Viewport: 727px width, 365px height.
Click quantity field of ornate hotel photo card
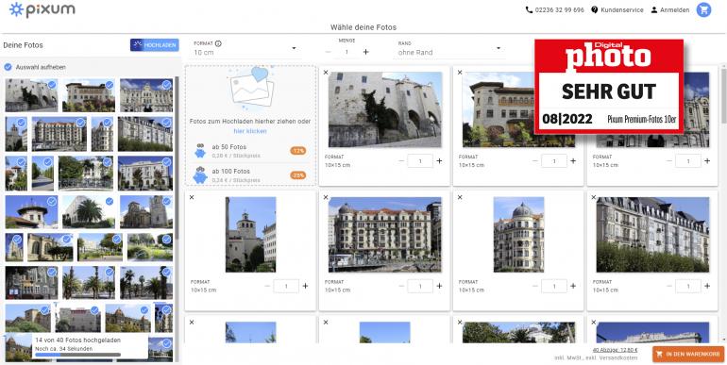click(x=420, y=287)
